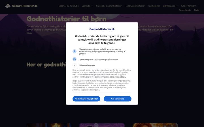Open the Længde dropdown menu
The width and height of the screenshot is (204, 127).
pos(87,6)
